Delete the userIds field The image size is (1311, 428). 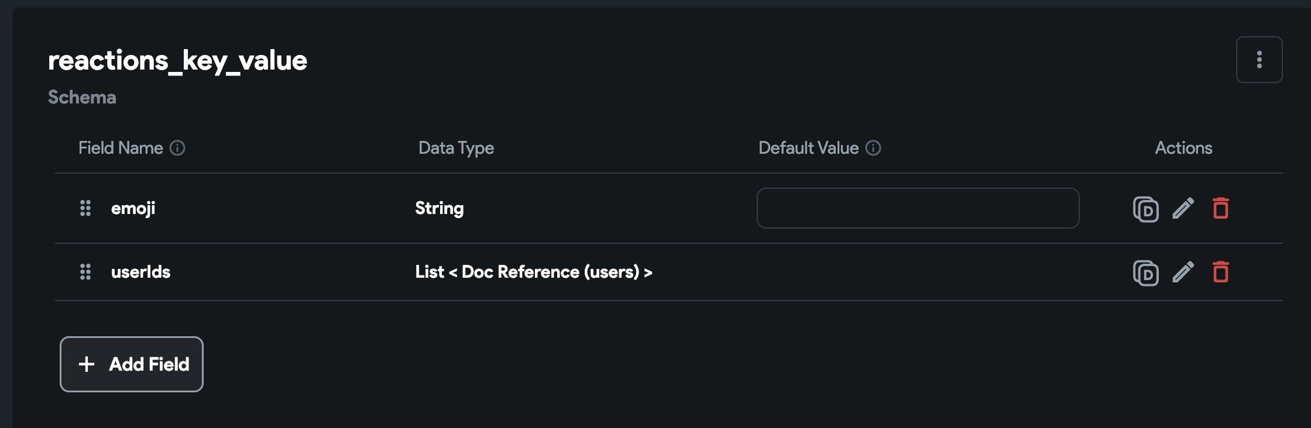[x=1221, y=272]
